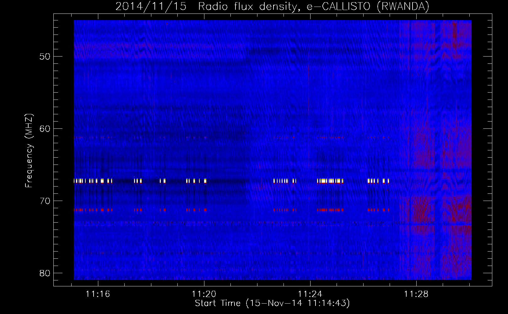508x314 pixels.
Task: Click the 'Start Time (15-Nov-14 11:14:43)' axis label
Action: [272, 303]
